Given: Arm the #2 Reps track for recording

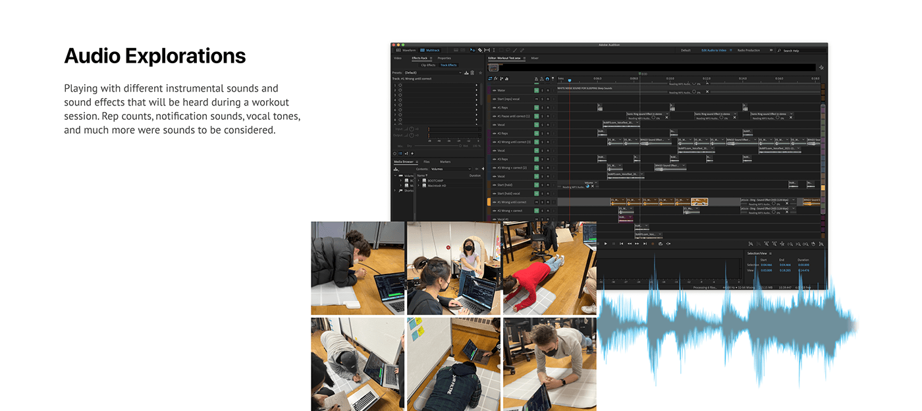Looking at the screenshot, I should click(548, 133).
